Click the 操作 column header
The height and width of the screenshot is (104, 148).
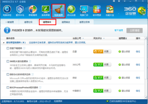point(138,38)
